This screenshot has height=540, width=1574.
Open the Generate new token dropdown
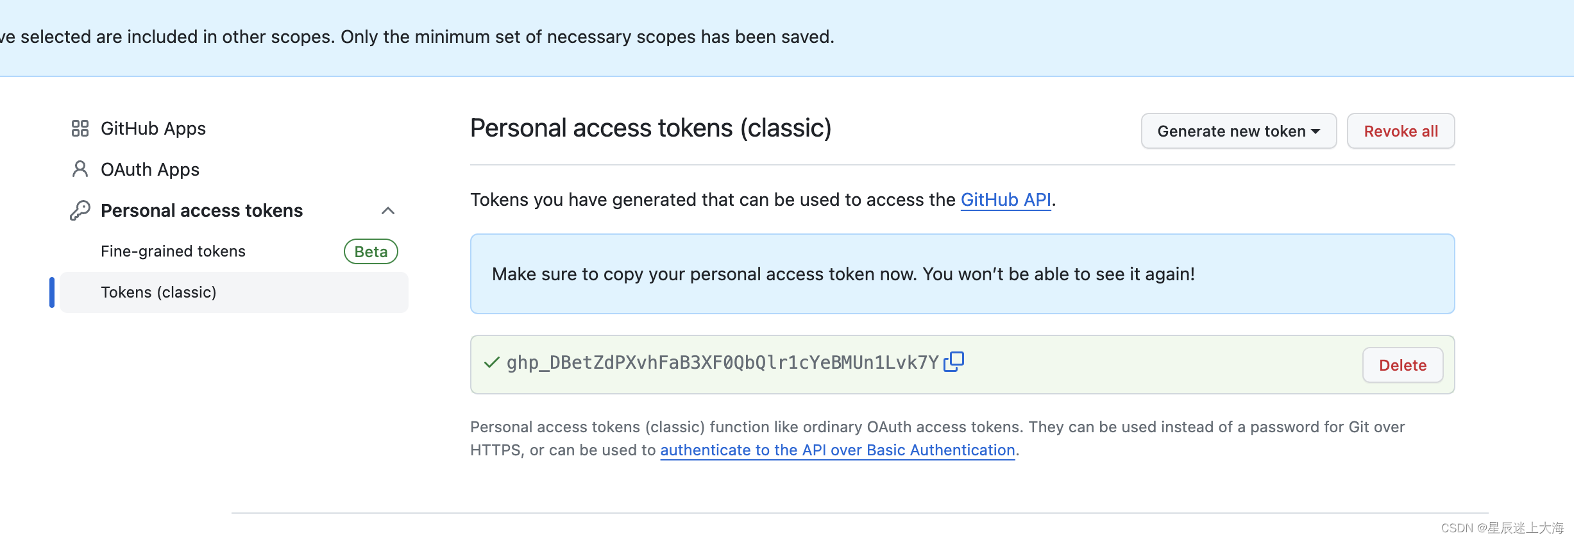(x=1238, y=131)
